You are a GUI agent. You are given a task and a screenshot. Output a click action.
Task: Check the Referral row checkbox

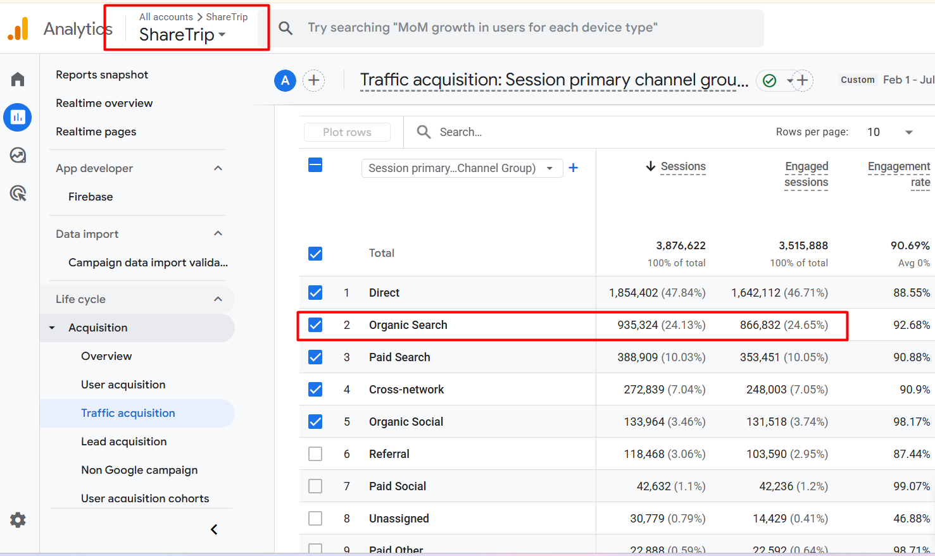click(x=315, y=454)
